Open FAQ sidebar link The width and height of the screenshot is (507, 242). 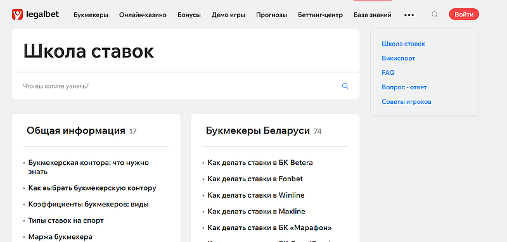click(x=388, y=73)
